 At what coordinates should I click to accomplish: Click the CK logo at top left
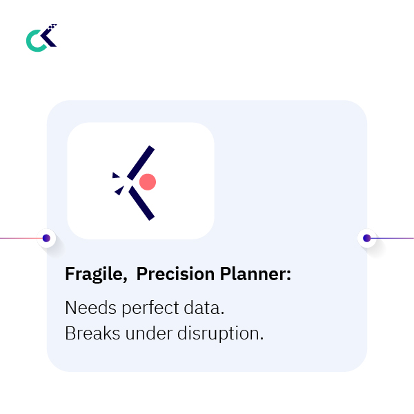pyautogui.click(x=41, y=39)
